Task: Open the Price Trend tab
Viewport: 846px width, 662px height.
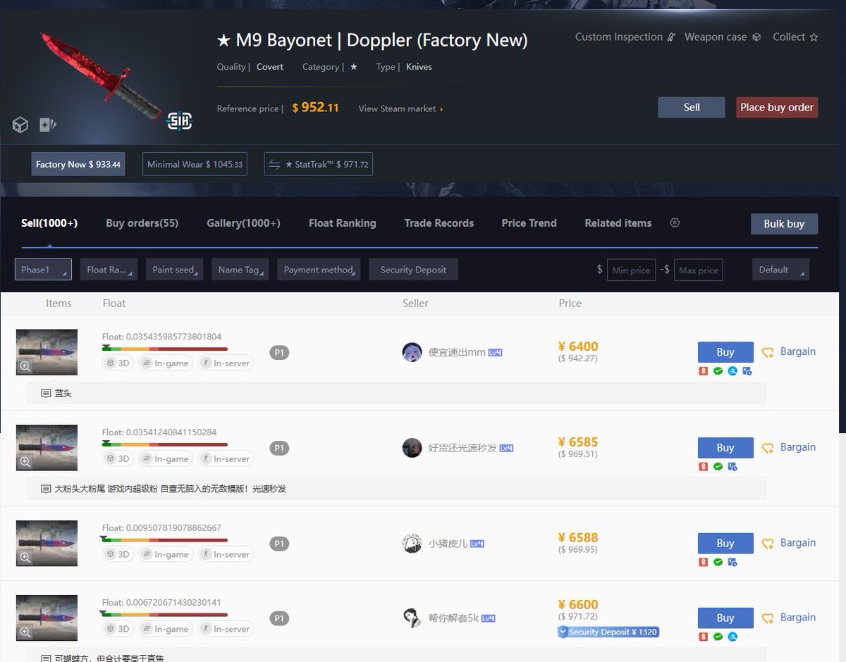Action: [529, 223]
